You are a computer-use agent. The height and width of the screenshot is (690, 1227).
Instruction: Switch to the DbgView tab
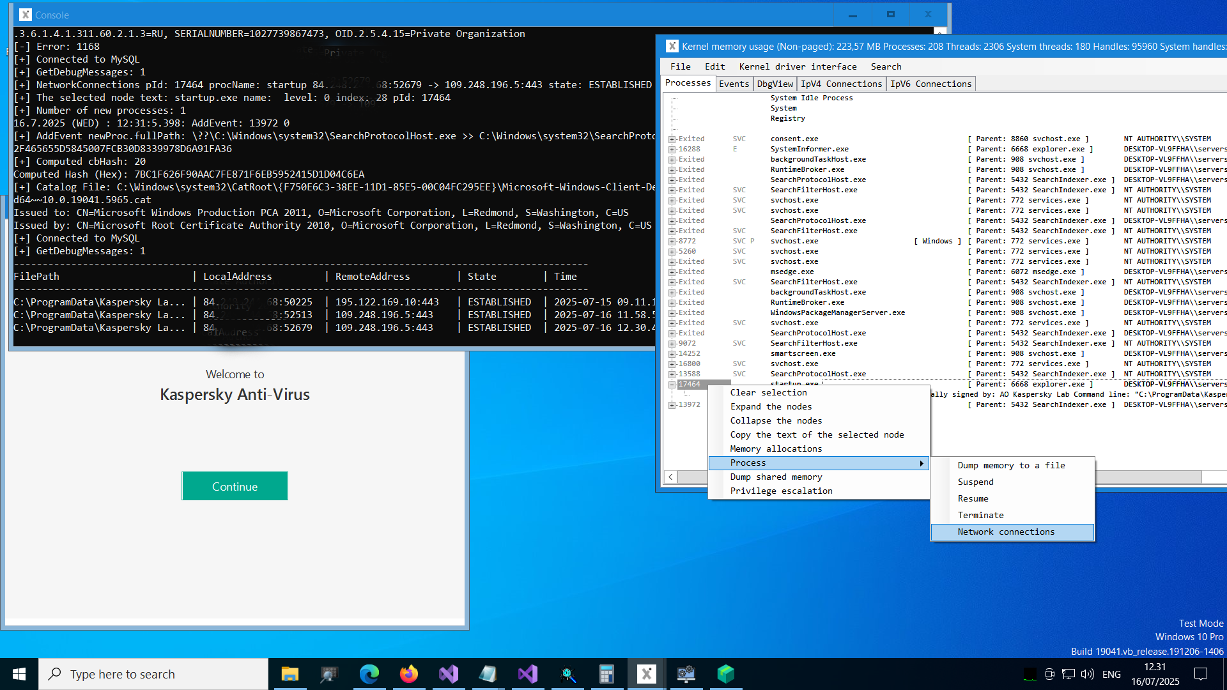point(775,84)
